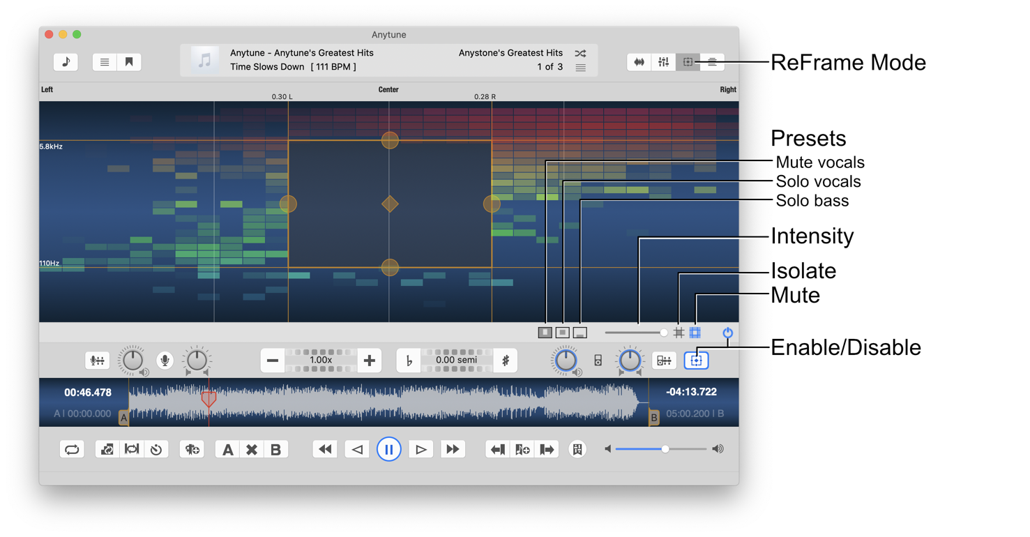Click the loop range arrows button
The width and height of the screenshot is (1030, 537).
(x=132, y=450)
